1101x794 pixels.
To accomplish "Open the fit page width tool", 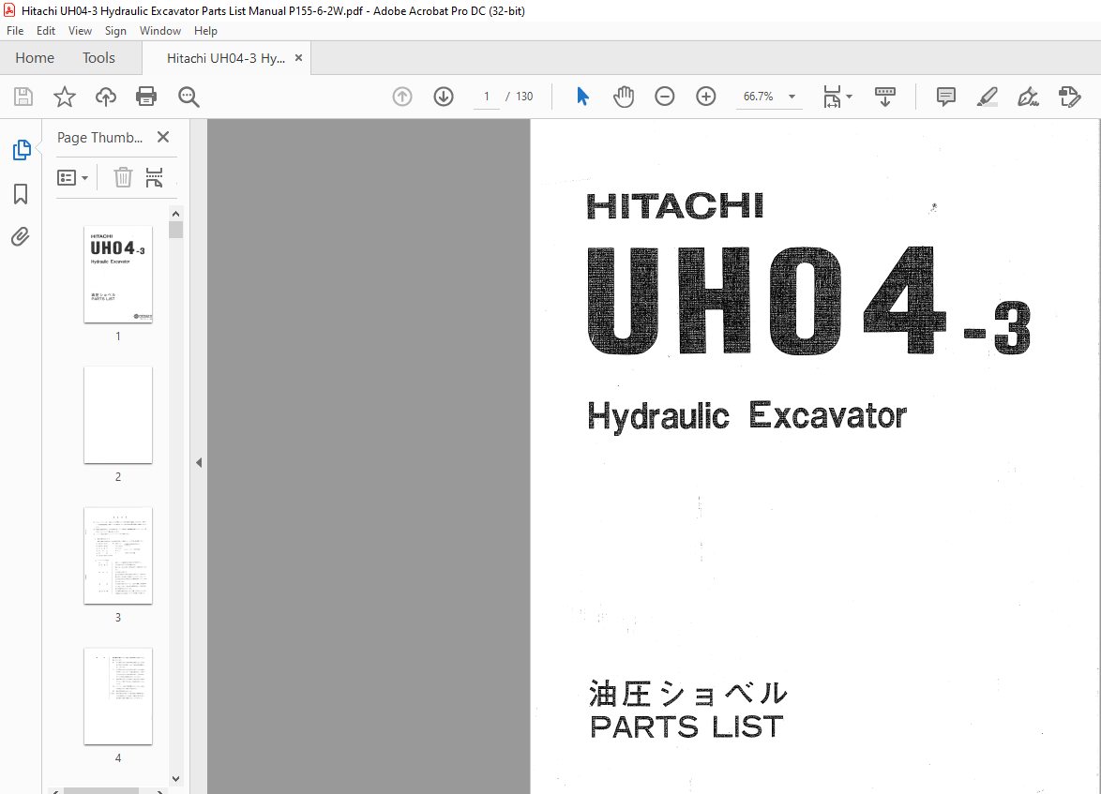I will coord(832,97).
